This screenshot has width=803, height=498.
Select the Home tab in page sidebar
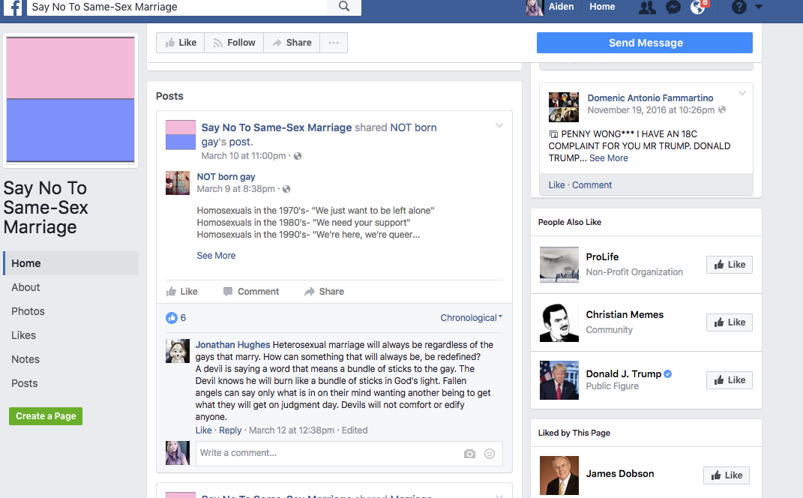tap(70, 263)
